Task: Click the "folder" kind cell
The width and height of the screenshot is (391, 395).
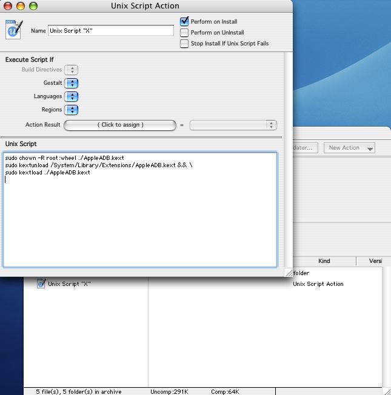Action: 301,273
